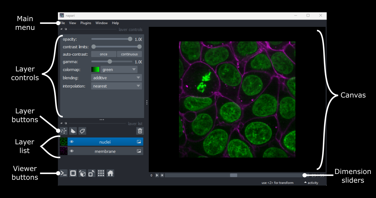Delete selected layers with trash icon

(140, 131)
